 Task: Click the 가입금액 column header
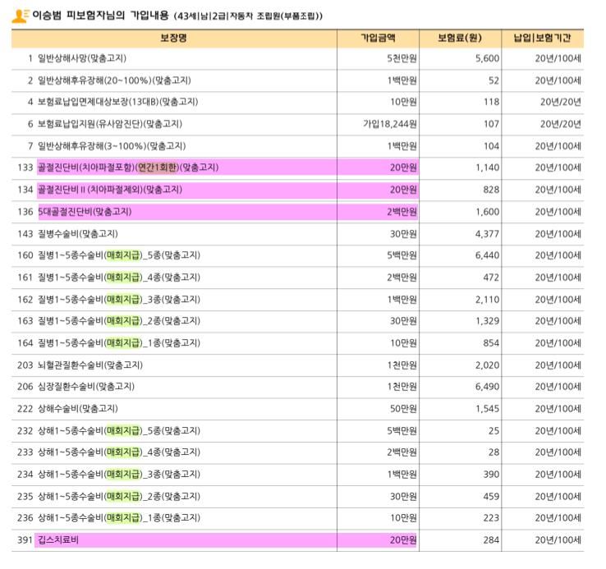[x=378, y=38]
